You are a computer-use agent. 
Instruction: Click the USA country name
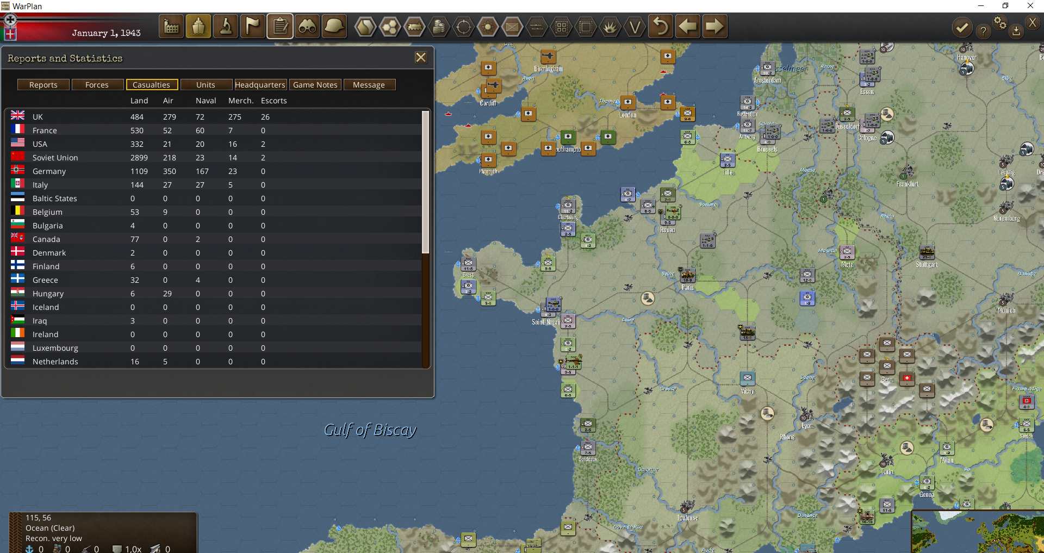(40, 144)
